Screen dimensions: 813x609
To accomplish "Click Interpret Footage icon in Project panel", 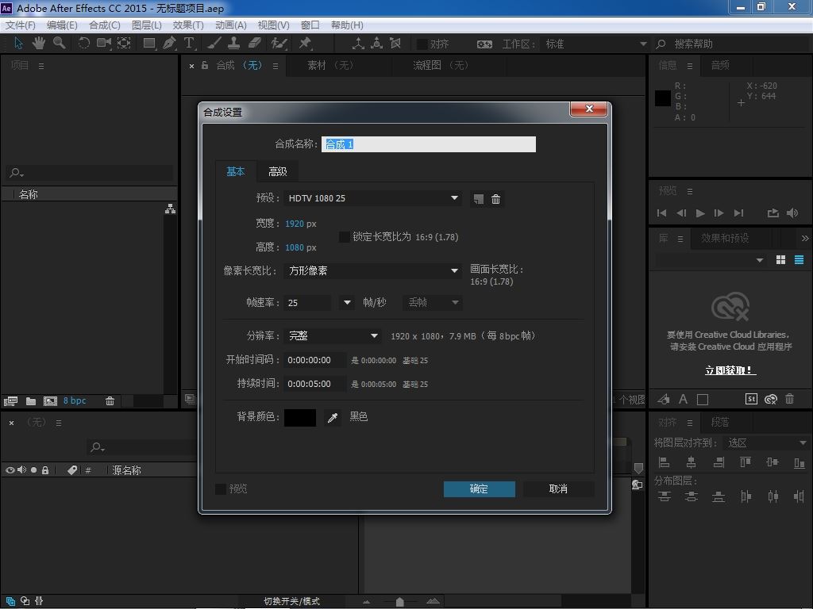I will (x=10, y=400).
